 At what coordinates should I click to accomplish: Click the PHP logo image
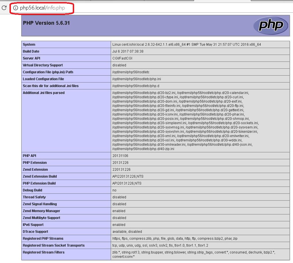click(x=270, y=26)
